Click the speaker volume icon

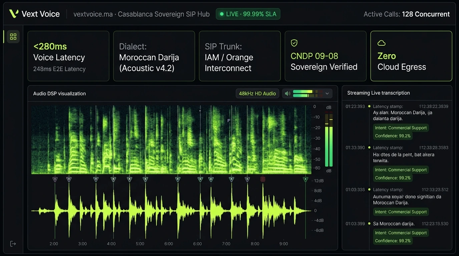tap(288, 94)
